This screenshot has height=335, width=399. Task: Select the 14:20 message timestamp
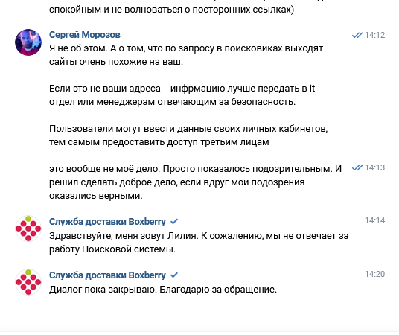375,274
